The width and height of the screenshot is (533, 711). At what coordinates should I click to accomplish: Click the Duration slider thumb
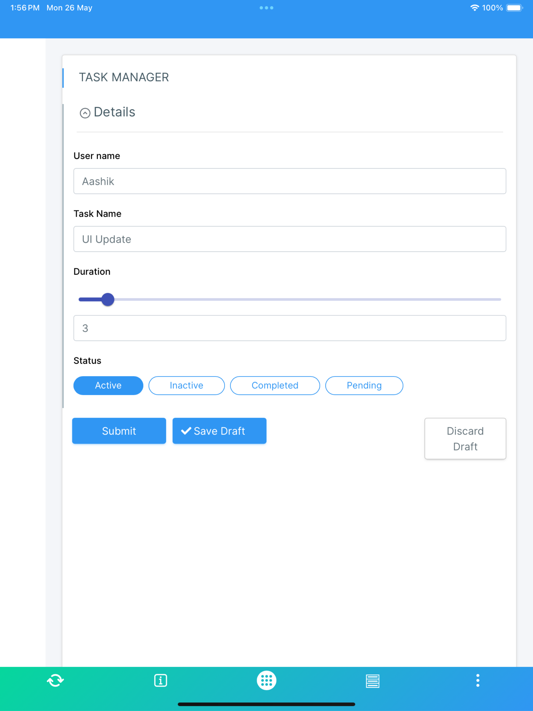(108, 299)
